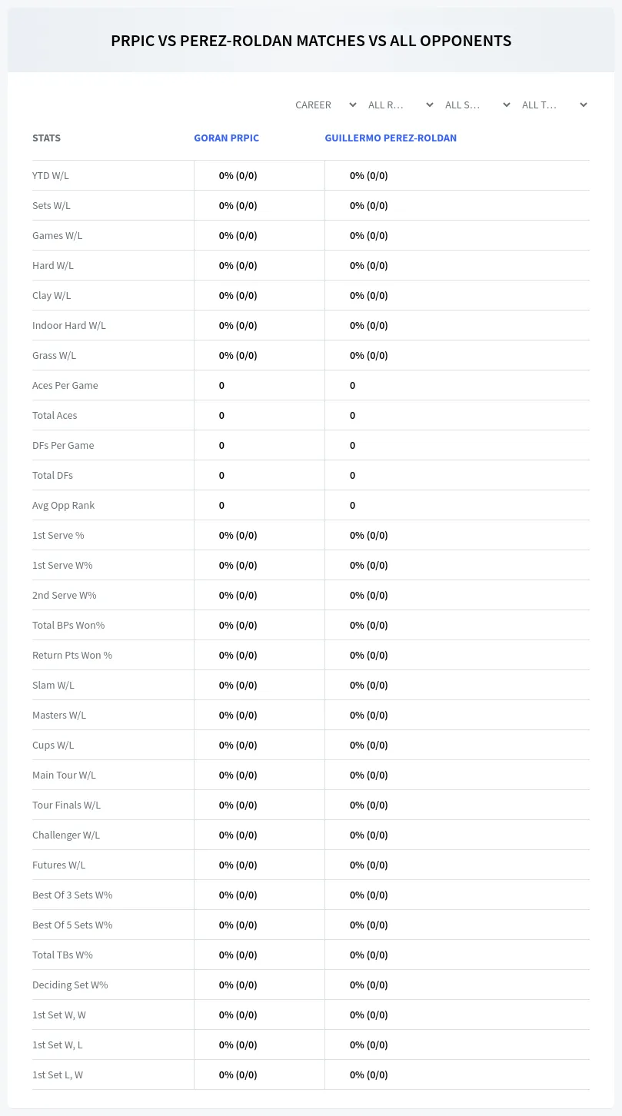Viewport: 622px width, 1116px height.
Task: Click the Slam W/L stat label
Action: pyautogui.click(x=53, y=685)
